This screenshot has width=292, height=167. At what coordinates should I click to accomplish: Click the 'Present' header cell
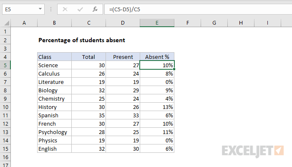(123, 57)
